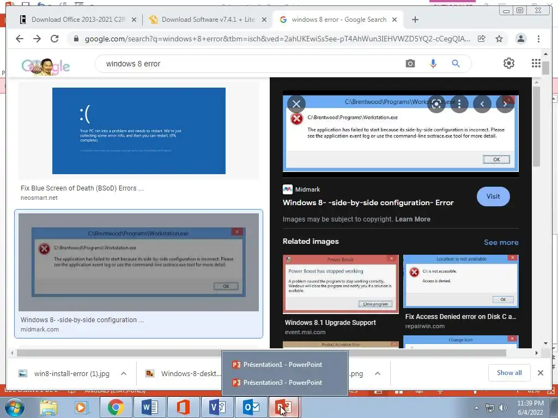Expand options for the .png download
The image size is (558, 418).
378,373
